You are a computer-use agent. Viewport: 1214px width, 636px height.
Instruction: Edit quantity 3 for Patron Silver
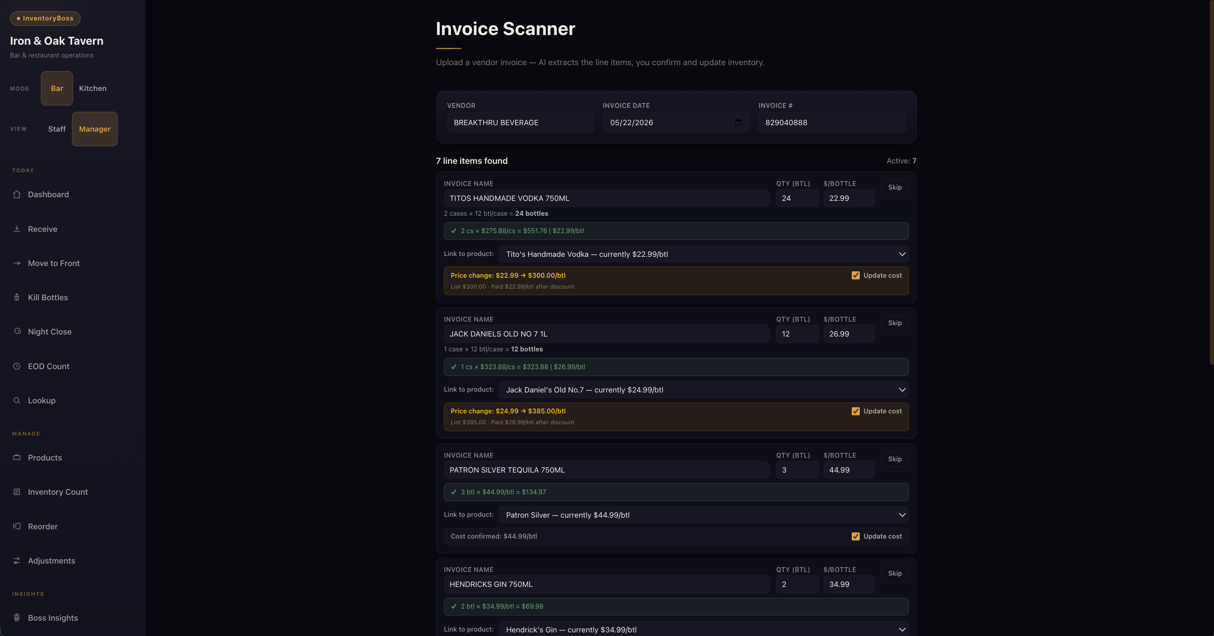click(x=797, y=470)
